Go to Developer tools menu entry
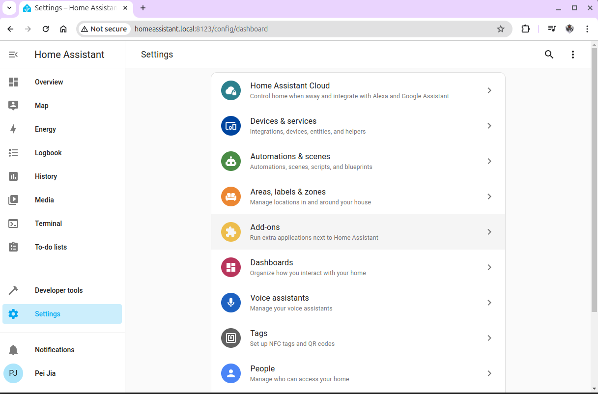 [x=62, y=290]
